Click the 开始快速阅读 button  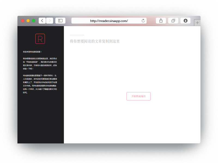point(138,96)
